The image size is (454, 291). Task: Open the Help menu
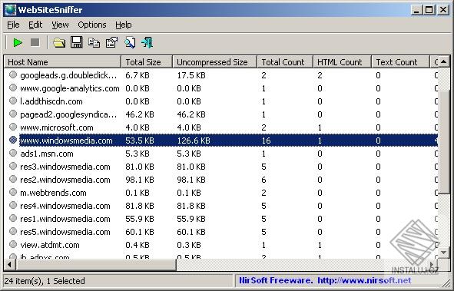click(124, 25)
